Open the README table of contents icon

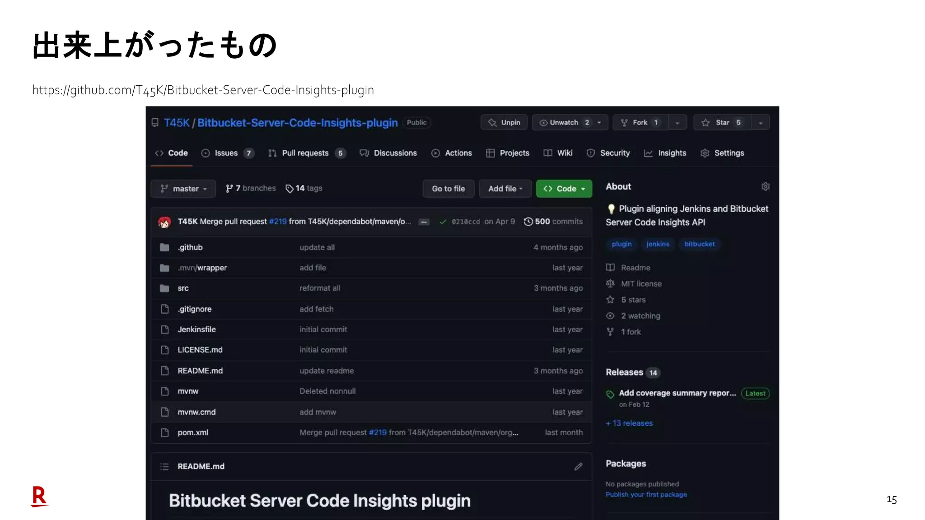[164, 466]
